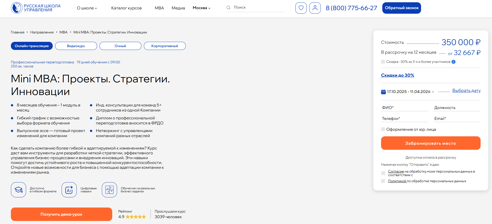The image size is (492, 224).
Task: Click the ФИО input field
Action: click(405, 108)
